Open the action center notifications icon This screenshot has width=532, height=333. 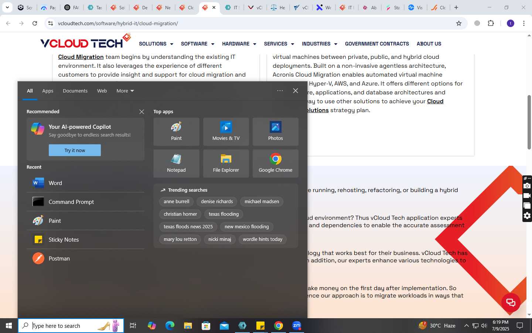click(520, 326)
